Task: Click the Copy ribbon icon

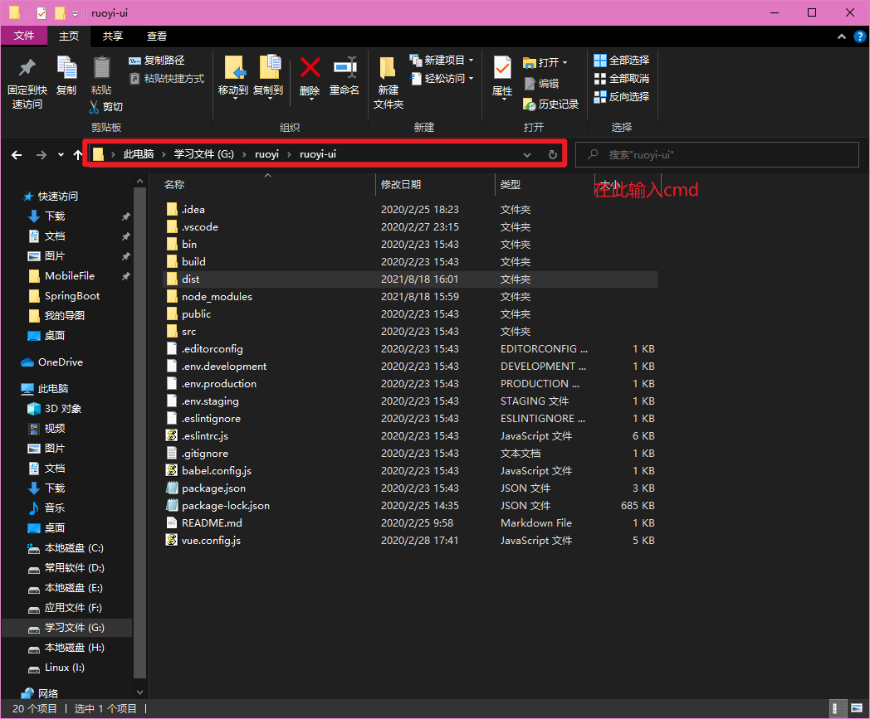Action: coord(66,68)
